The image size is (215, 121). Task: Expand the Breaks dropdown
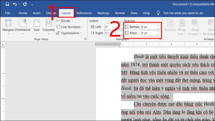point(64,21)
